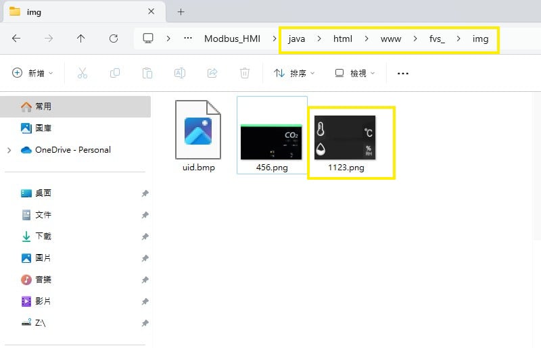Click the Share icon in toolbar
The image size is (541, 348).
point(212,73)
